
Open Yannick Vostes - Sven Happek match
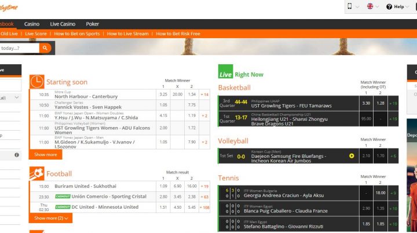(88, 107)
